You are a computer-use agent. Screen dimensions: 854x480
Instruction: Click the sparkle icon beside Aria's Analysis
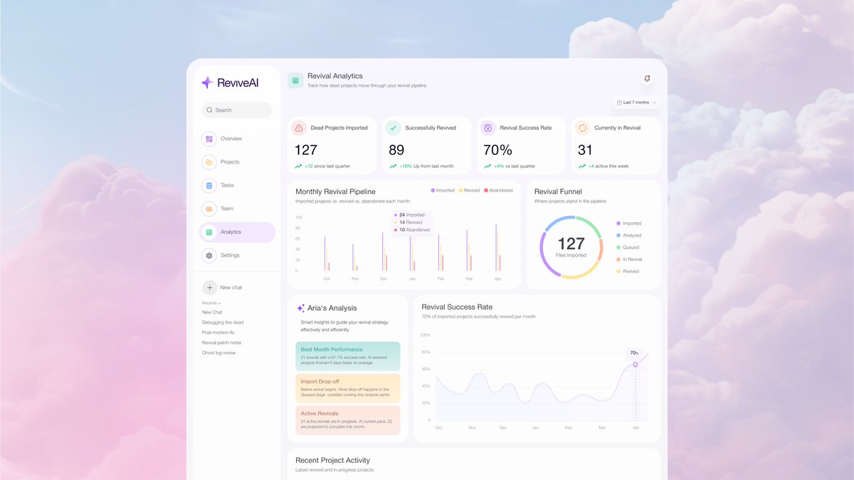click(x=300, y=309)
